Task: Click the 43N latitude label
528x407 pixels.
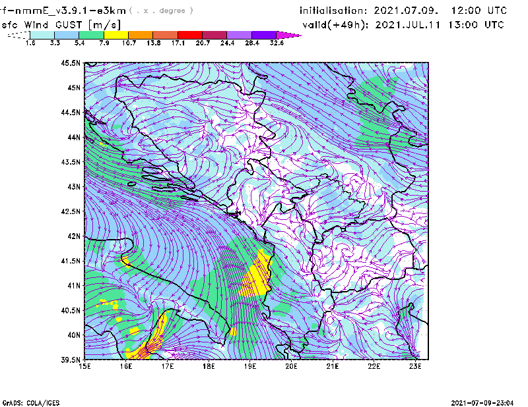Action: click(x=74, y=186)
